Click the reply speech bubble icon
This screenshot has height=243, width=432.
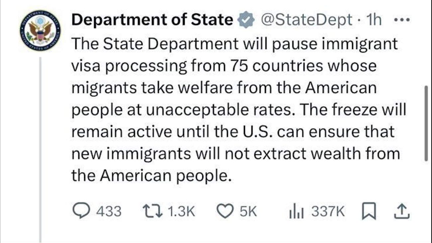pyautogui.click(x=79, y=211)
